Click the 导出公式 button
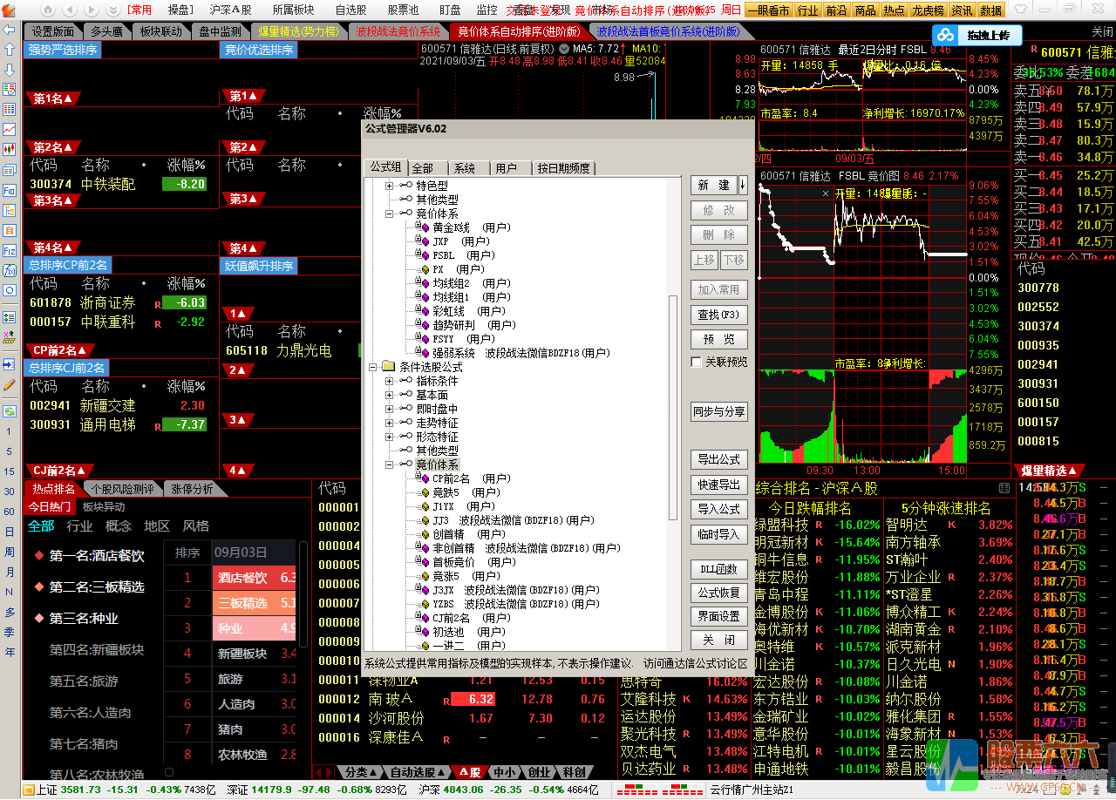1116x800 pixels. 718,459
